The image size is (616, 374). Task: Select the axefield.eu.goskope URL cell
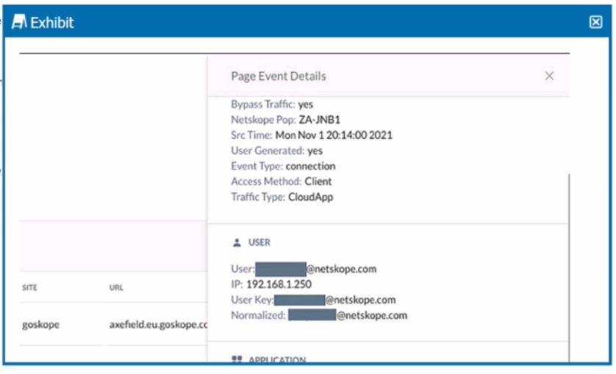click(158, 325)
